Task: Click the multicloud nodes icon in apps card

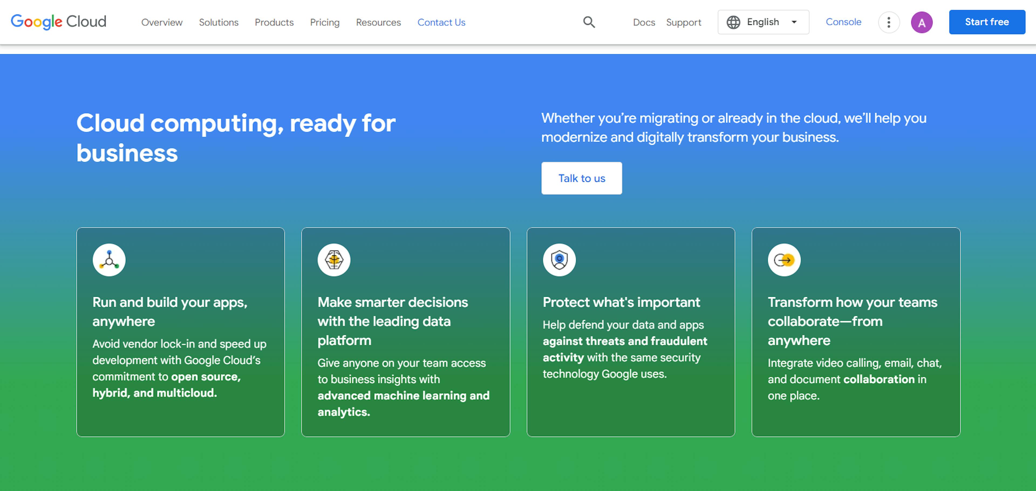Action: click(x=109, y=260)
